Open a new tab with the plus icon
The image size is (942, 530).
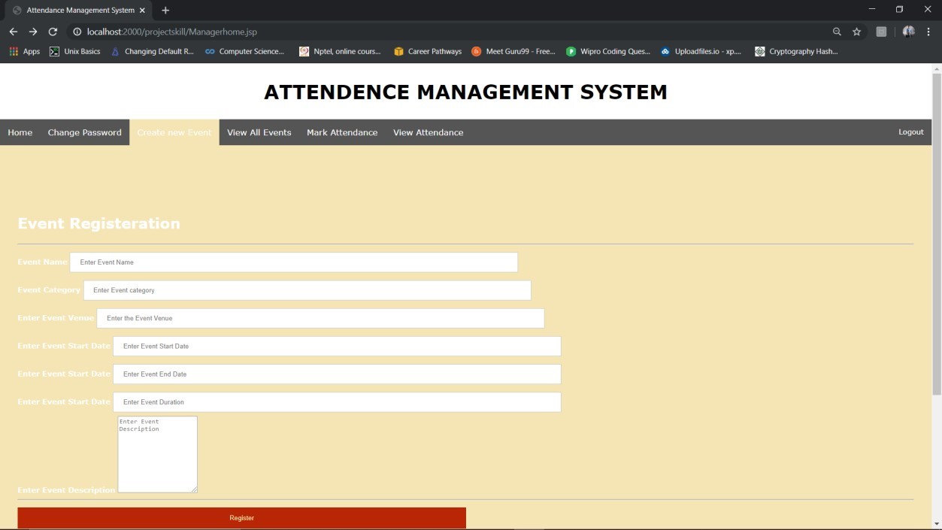(165, 11)
